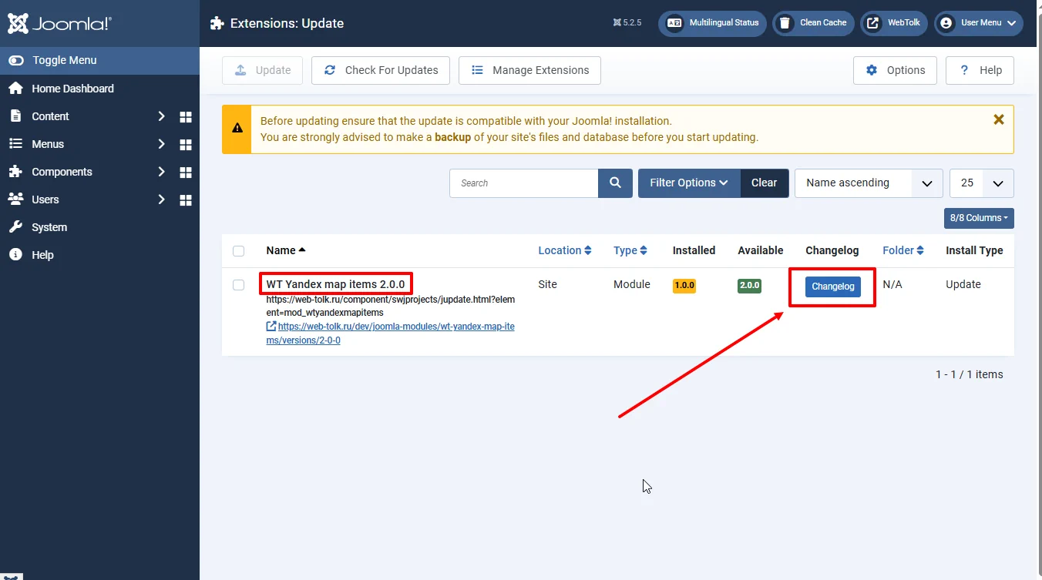Dismiss the backup warning alert
Viewport: 1042px width, 580px height.
[x=999, y=119]
